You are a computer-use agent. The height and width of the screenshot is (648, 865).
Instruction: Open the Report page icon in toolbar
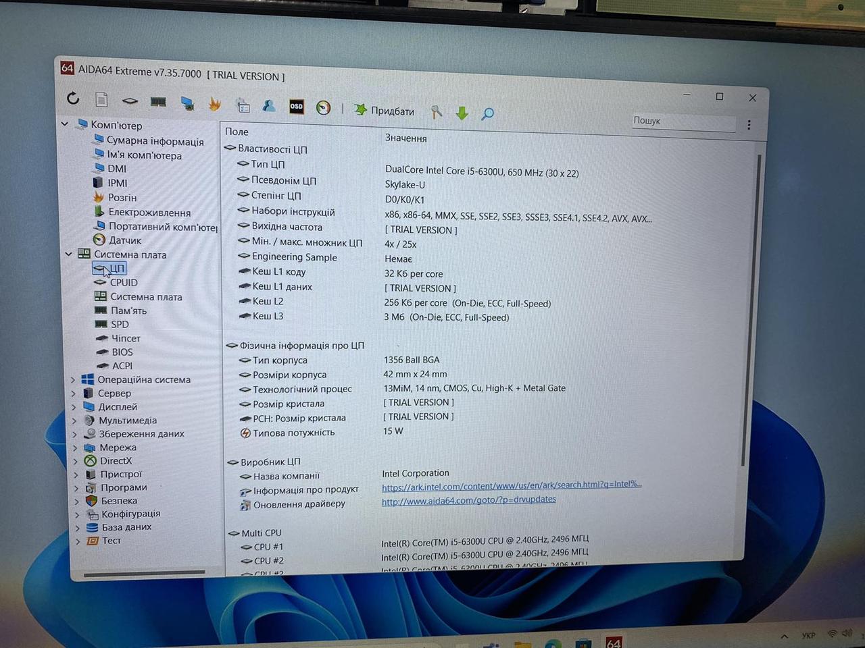point(101,100)
